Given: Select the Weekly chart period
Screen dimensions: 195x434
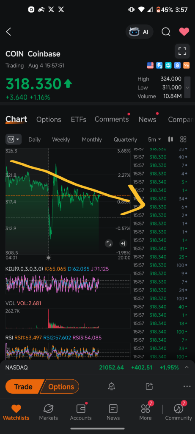Looking at the screenshot, I should [x=61, y=139].
